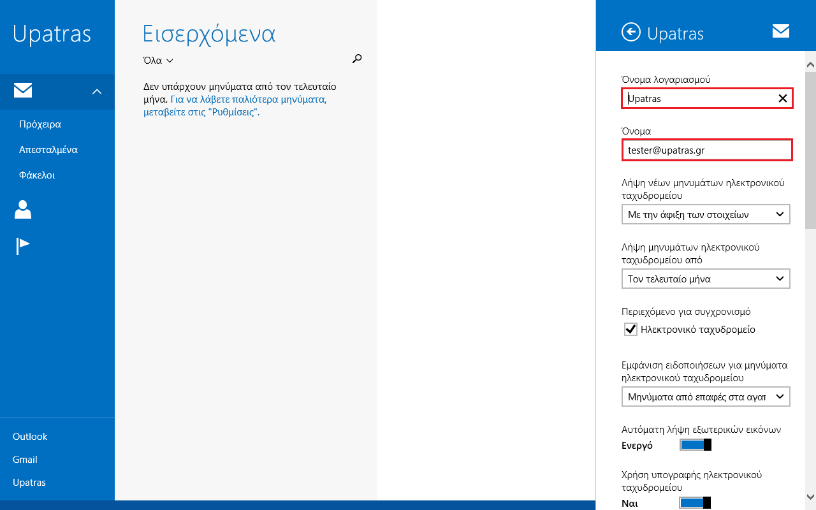Click the settings panel scrollbar thumb
Viewport: 816px width, 510px height.
(x=811, y=149)
